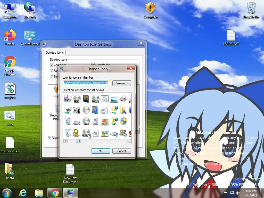Image resolution: width=264 pixels, height=198 pixels.
Task: Choose the fax machine icon
Action: click(123, 99)
